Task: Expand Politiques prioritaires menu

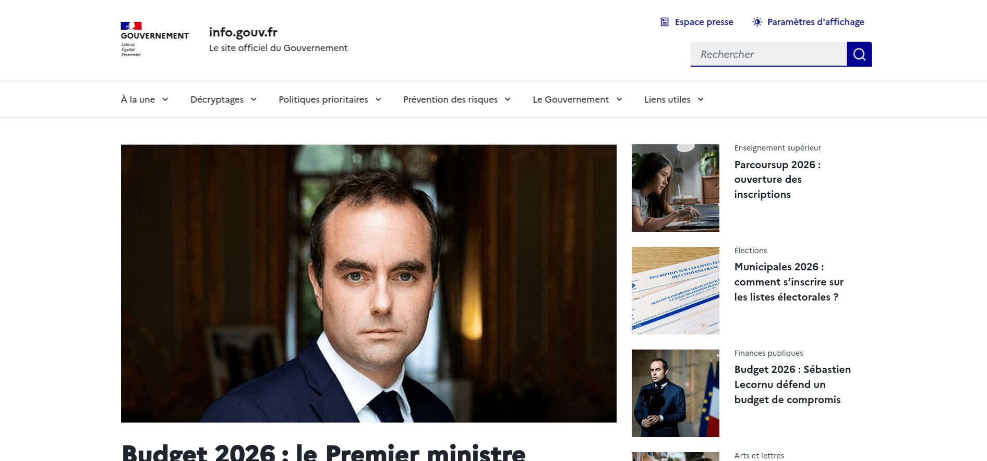Action: click(x=330, y=99)
